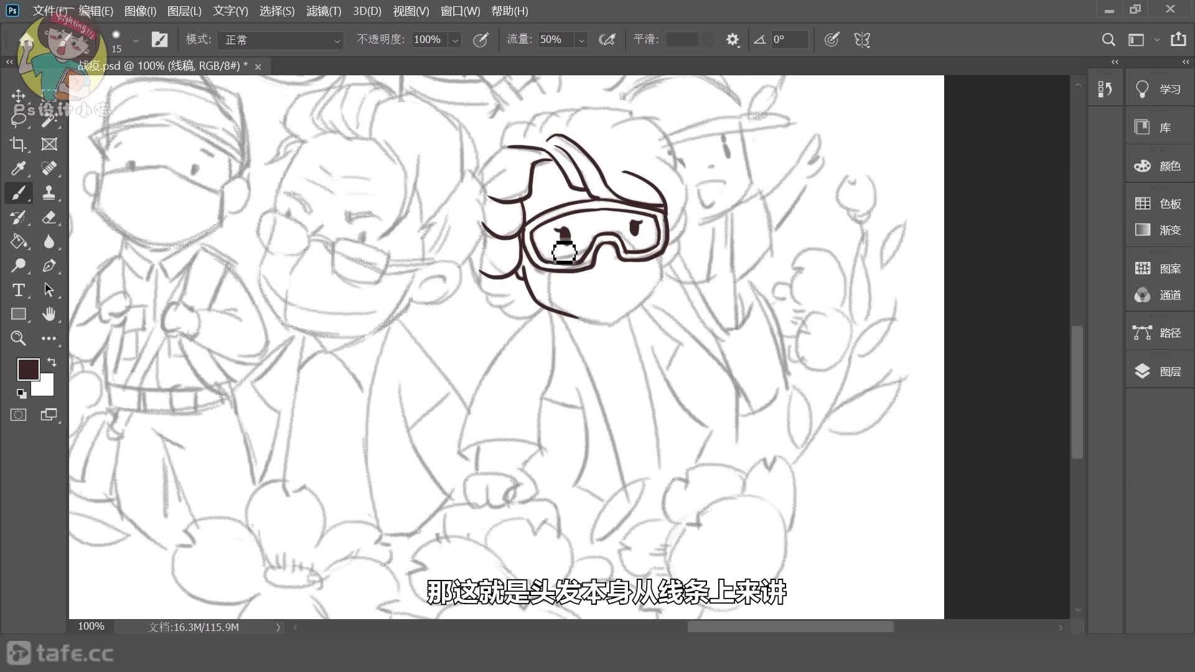The height and width of the screenshot is (672, 1195).
Task: Select the Eyedropper tool
Action: pos(18,168)
